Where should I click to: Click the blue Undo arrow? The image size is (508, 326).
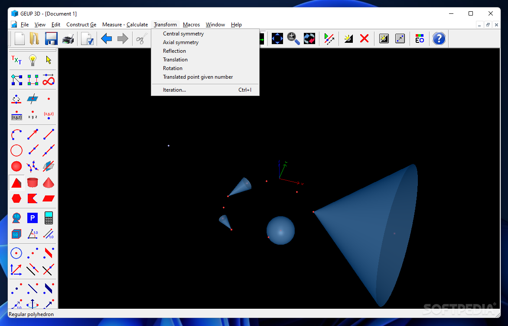(107, 39)
